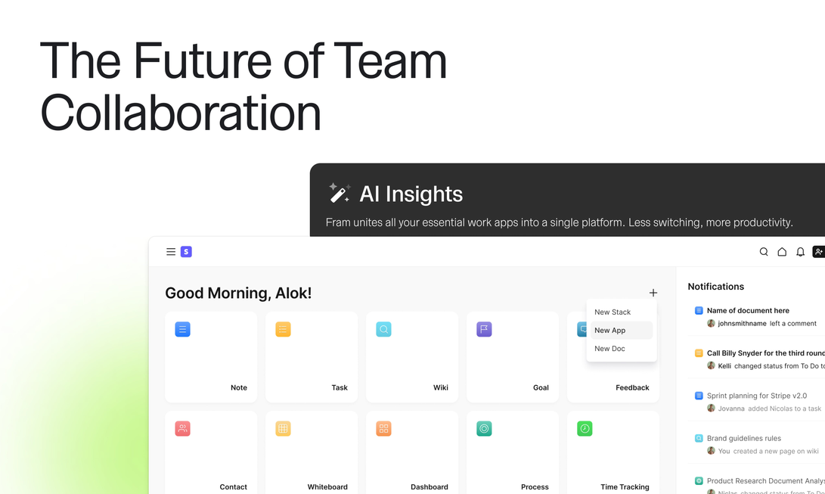Open the Process app icon
Screen dimensions: 825x494
point(484,429)
